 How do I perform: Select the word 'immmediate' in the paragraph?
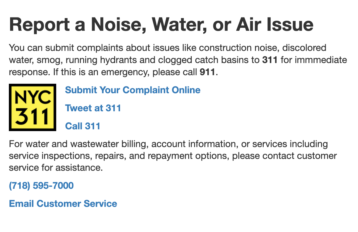[317, 60]
